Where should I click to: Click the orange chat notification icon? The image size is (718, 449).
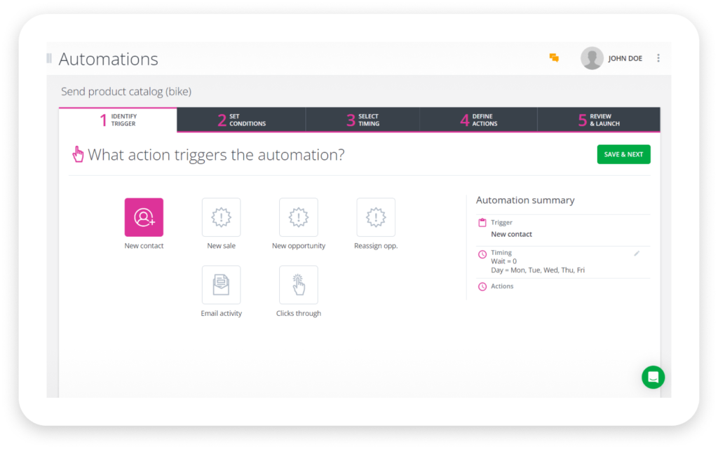point(554,59)
